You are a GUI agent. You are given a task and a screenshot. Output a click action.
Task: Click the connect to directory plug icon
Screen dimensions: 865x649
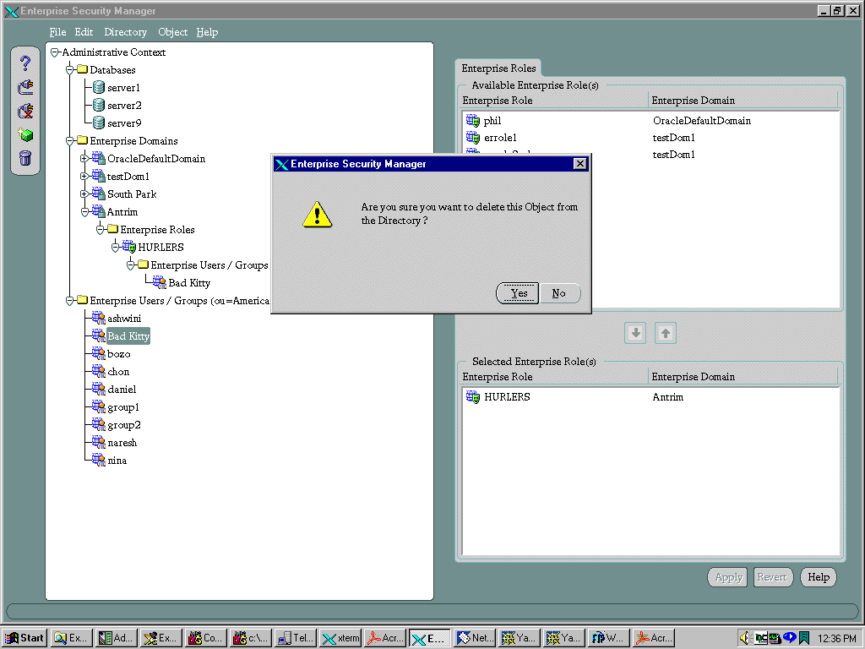[25, 86]
